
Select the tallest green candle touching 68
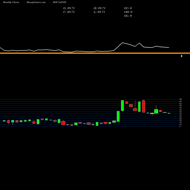122,106
